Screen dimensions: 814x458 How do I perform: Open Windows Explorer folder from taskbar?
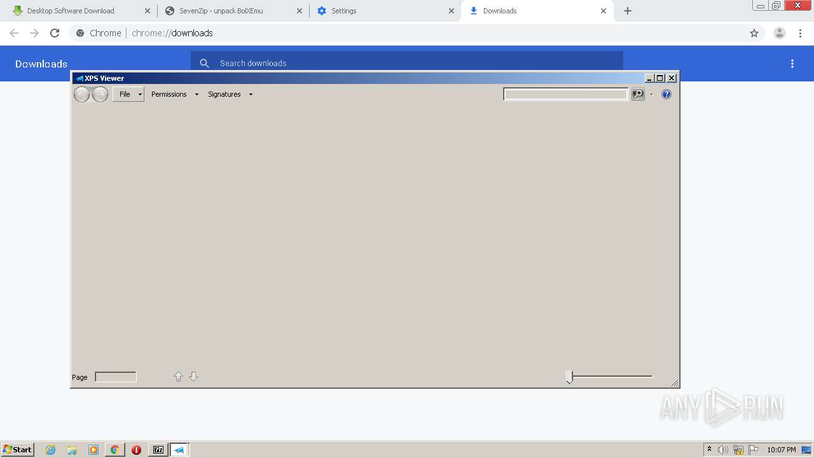coord(72,450)
